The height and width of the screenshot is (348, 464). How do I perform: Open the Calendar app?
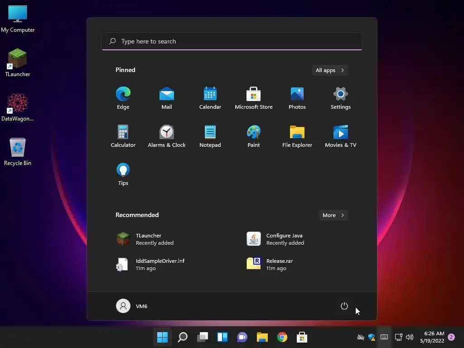(x=210, y=98)
